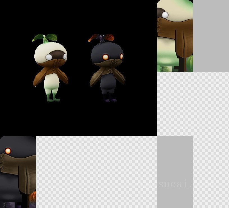Click the orange pumpkin shape in dark tile
Viewport: 229px width, 208px height.
33,198
